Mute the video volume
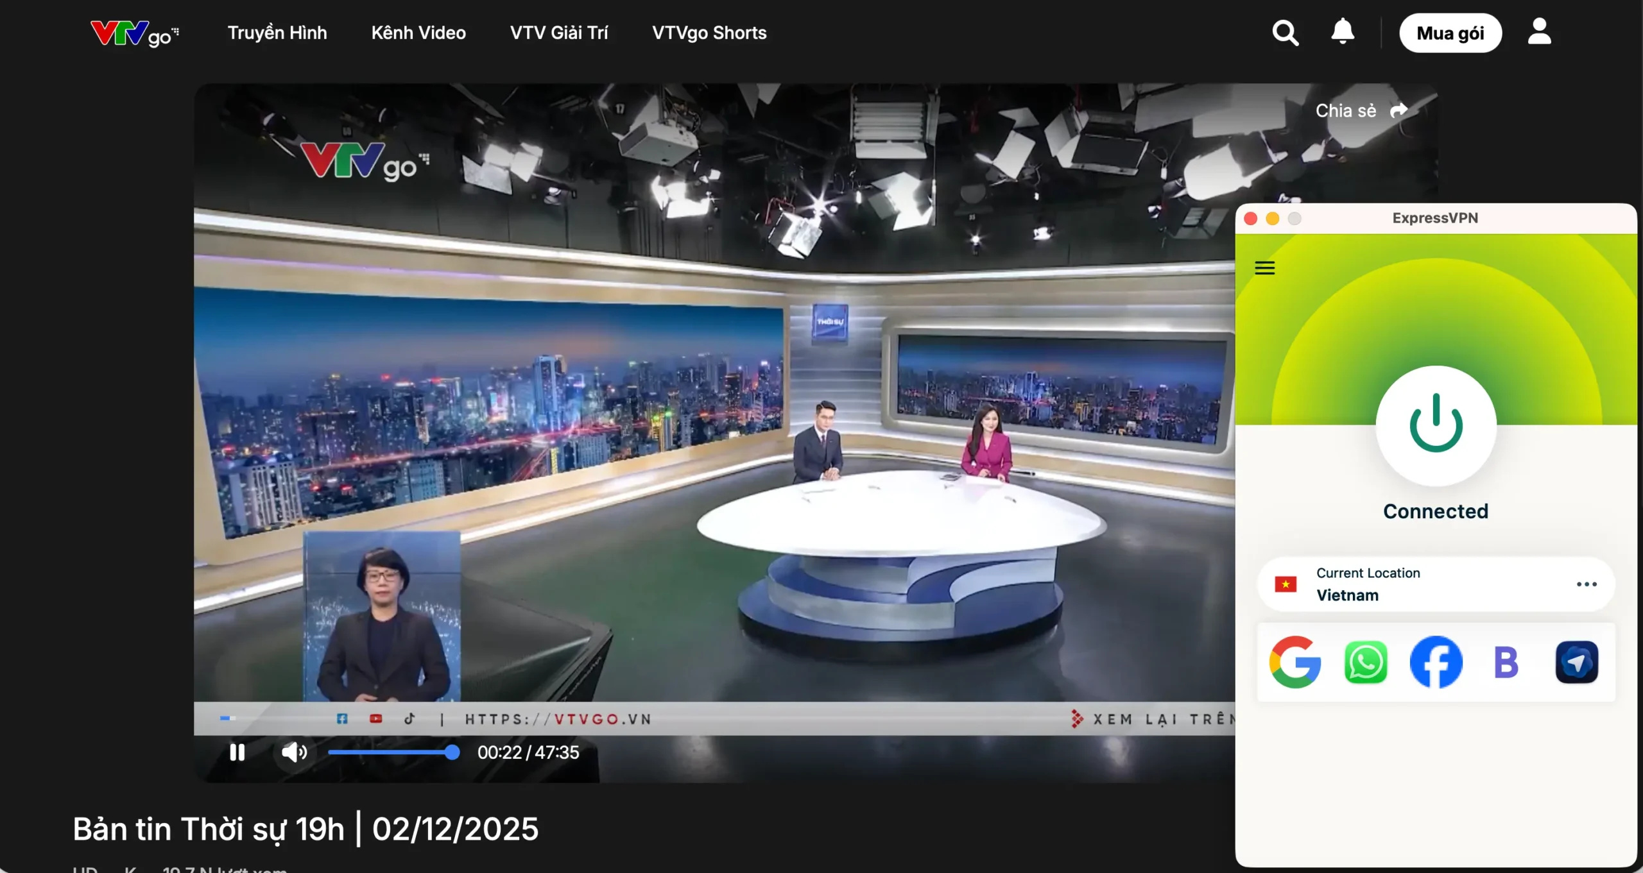The width and height of the screenshot is (1643, 873). click(x=294, y=752)
